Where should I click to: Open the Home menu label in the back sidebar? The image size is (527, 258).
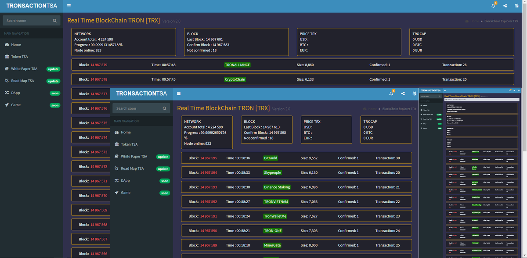pos(16,45)
